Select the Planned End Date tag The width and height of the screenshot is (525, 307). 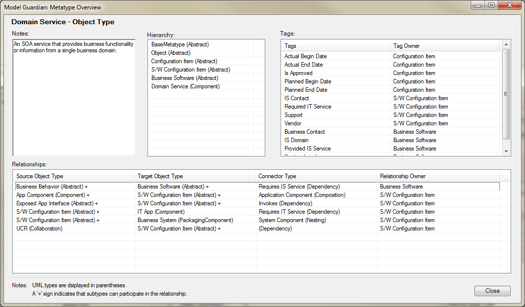pos(306,89)
